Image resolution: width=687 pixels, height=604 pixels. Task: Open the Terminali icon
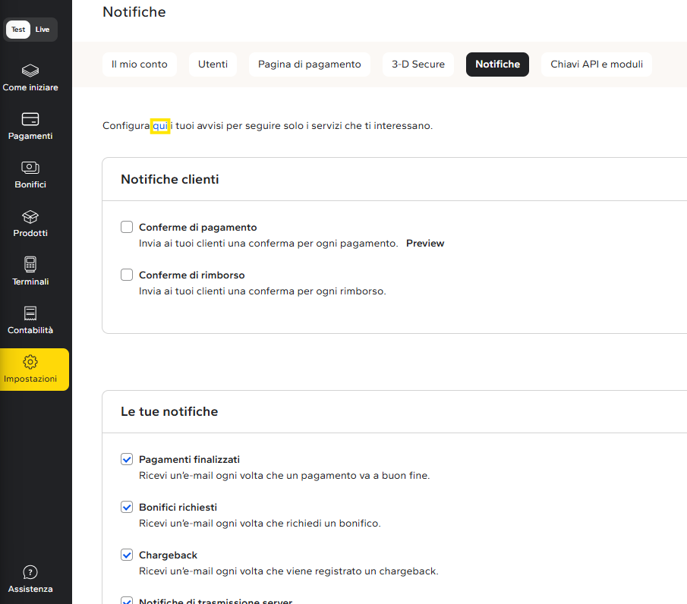[30, 265]
